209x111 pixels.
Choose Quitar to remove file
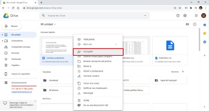pyautogui.click(x=98, y=100)
